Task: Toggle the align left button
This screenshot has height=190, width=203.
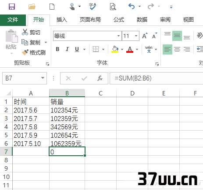Action: (x=167, y=49)
